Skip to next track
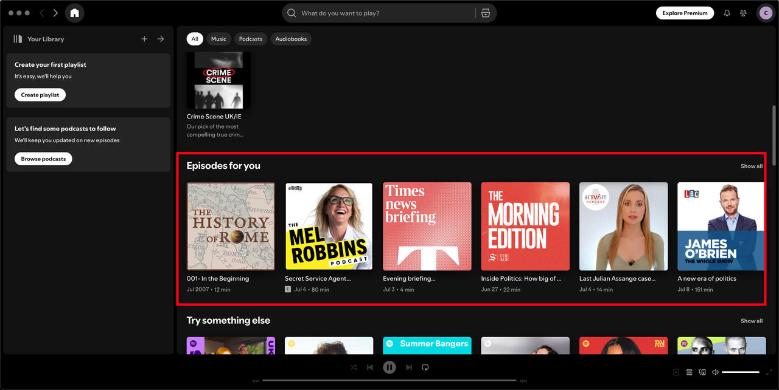Viewport: 779px width, 390px height. pyautogui.click(x=409, y=367)
